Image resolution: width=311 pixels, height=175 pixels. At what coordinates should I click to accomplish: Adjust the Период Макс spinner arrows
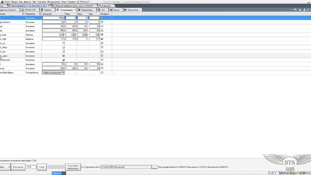(x=86, y=35)
